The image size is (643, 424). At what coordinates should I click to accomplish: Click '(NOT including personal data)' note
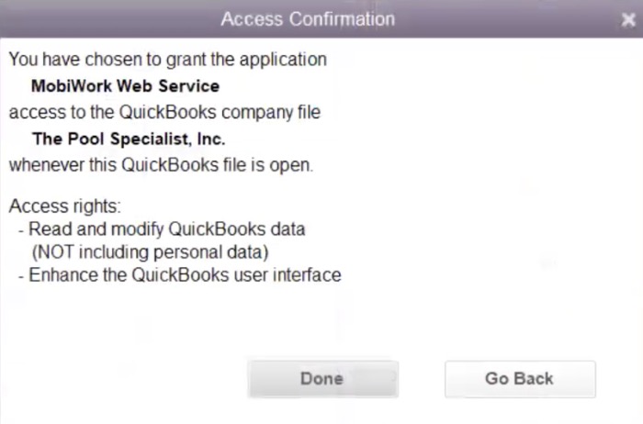149,251
